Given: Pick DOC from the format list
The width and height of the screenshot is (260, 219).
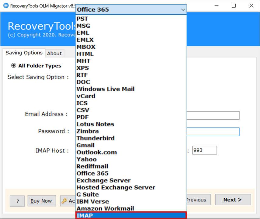Looking at the screenshot, I should [x=131, y=82].
